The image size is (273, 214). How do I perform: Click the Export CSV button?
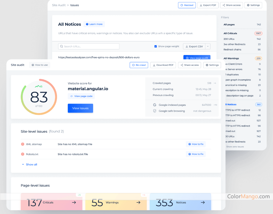tap(194, 46)
